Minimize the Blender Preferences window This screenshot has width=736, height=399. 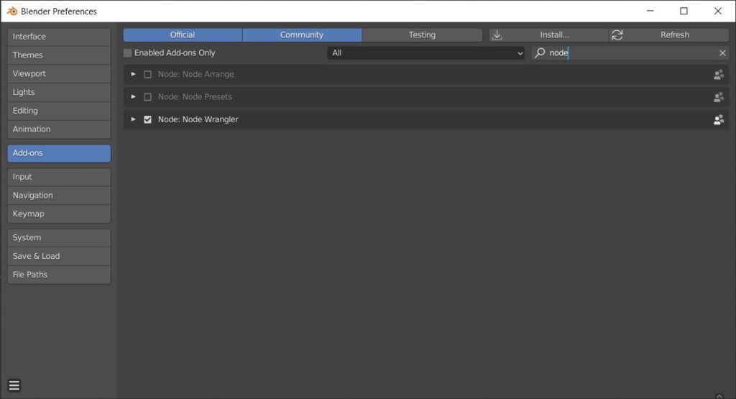(x=650, y=11)
